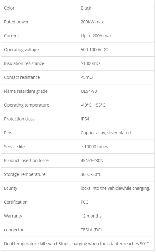Click the Up to 200A max value
156x252 pixels.
[x=96, y=36]
